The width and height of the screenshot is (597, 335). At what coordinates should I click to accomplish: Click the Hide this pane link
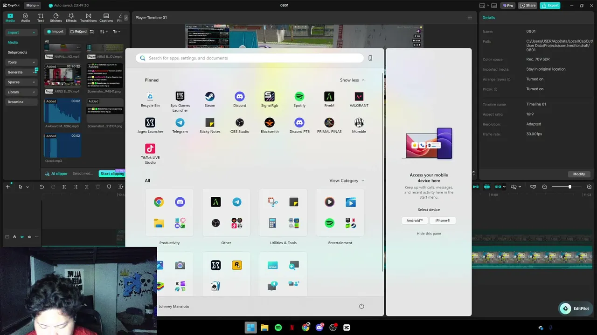(429, 234)
